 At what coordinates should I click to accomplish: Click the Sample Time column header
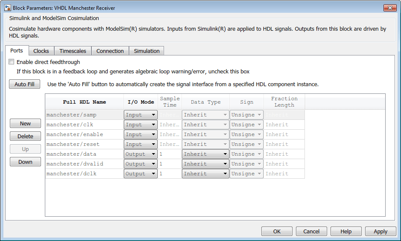click(x=170, y=102)
